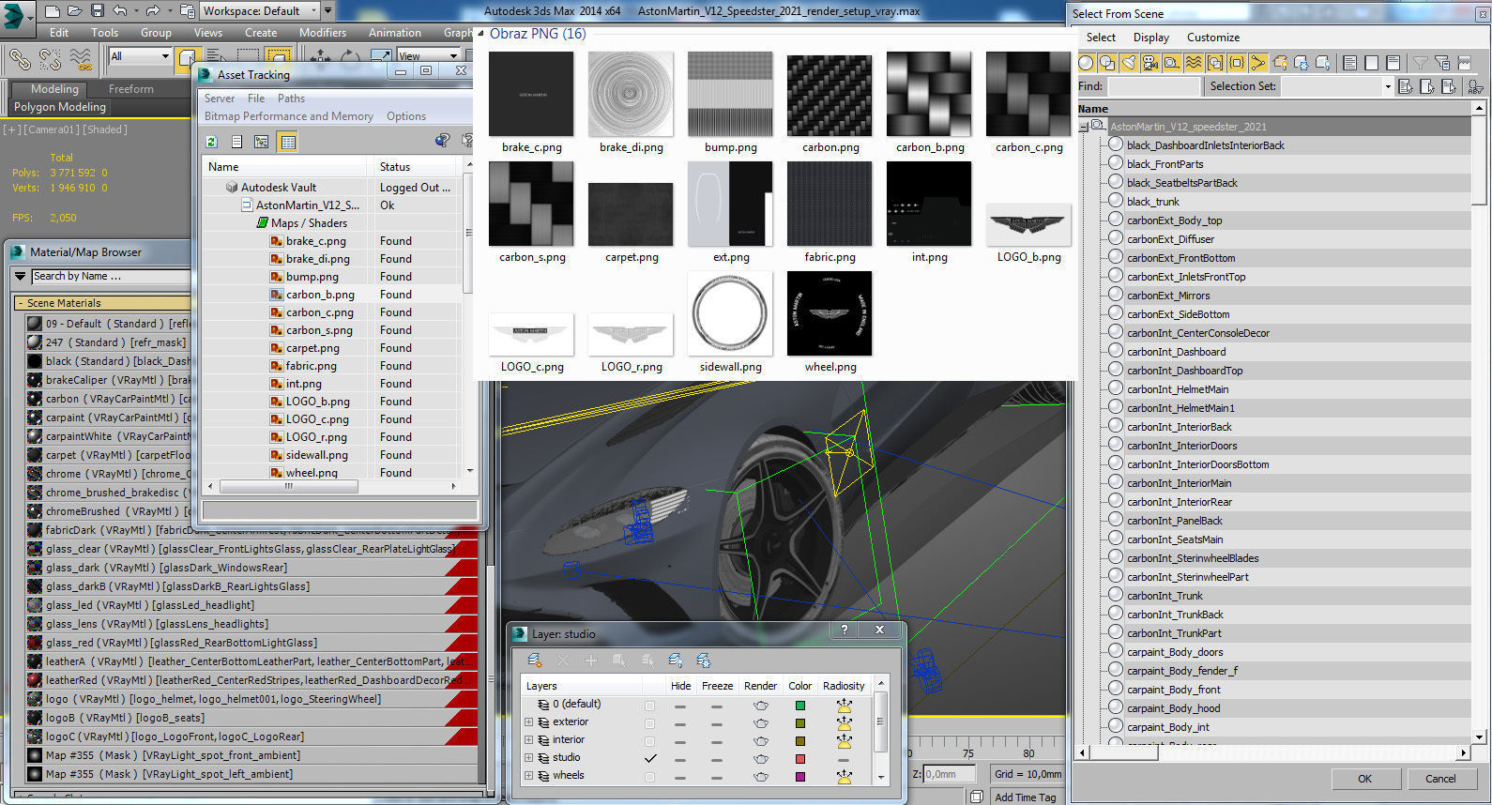This screenshot has height=805, width=1492.
Task: Click the Refresh icon in Asset Tracking
Action: pos(212,142)
